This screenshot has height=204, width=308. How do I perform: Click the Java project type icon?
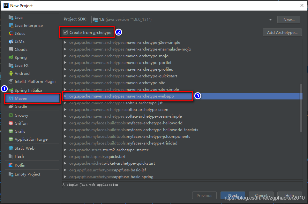pos(11,18)
